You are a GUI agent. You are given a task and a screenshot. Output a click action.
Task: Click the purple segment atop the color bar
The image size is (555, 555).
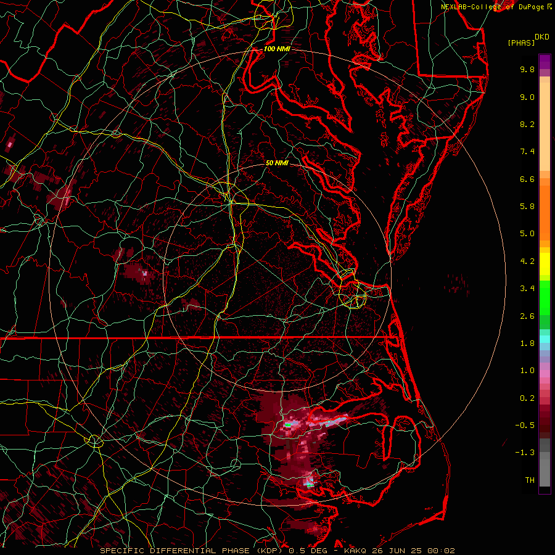pyautogui.click(x=545, y=62)
